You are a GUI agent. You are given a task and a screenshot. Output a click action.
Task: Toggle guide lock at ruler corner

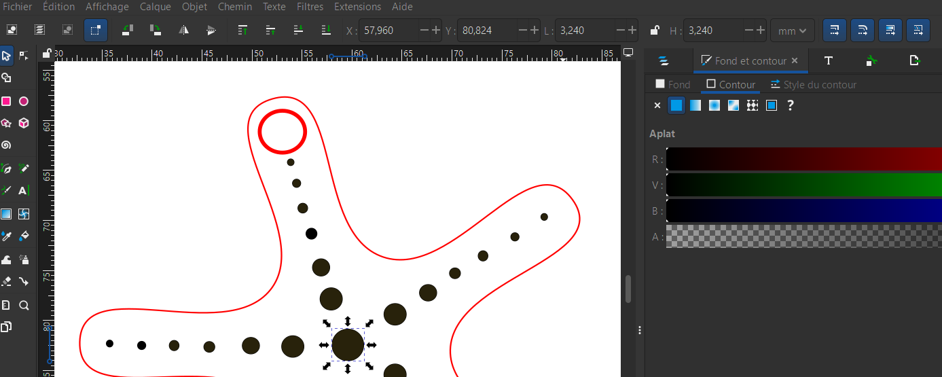pos(46,54)
